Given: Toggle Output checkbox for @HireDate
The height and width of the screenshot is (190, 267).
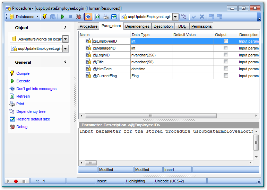Looking at the screenshot, I should pos(226,69).
